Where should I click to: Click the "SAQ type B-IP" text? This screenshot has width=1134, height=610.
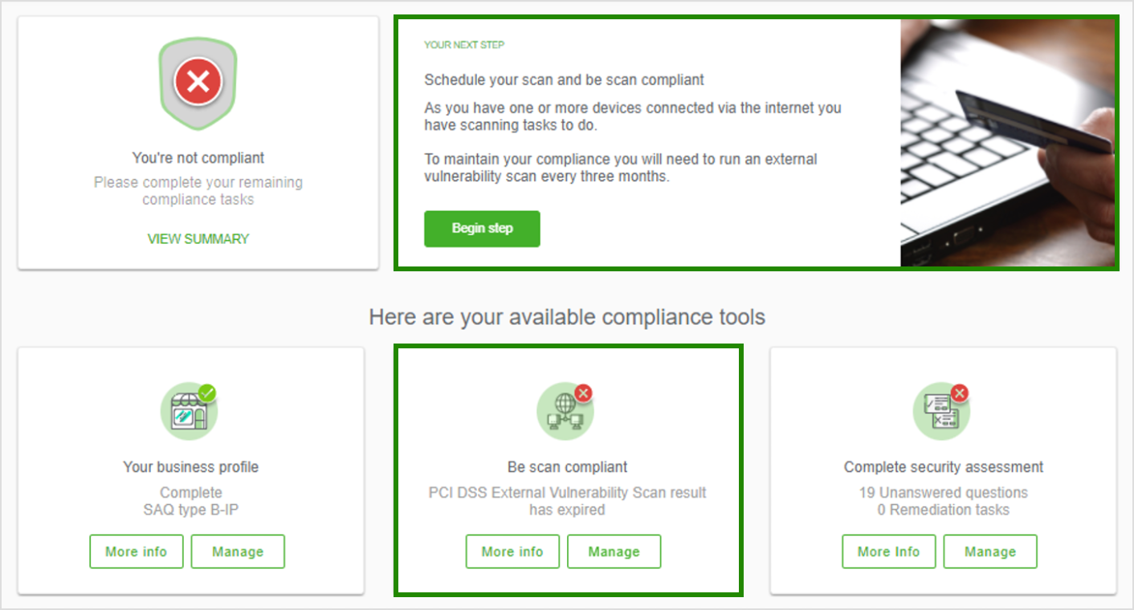pos(191,510)
